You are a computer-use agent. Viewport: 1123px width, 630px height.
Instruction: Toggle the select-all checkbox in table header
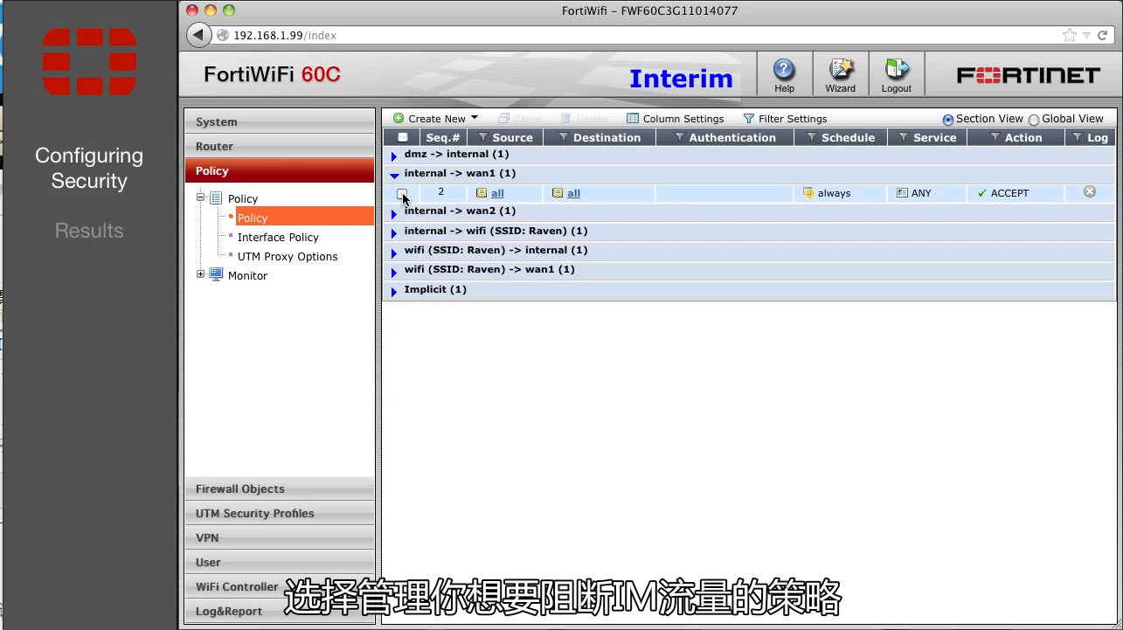[403, 137]
